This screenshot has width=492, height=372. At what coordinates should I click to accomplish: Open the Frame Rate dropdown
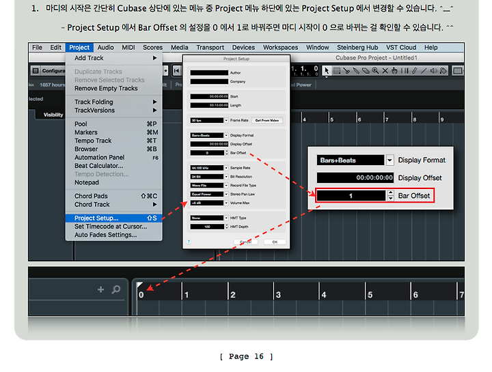coord(226,120)
